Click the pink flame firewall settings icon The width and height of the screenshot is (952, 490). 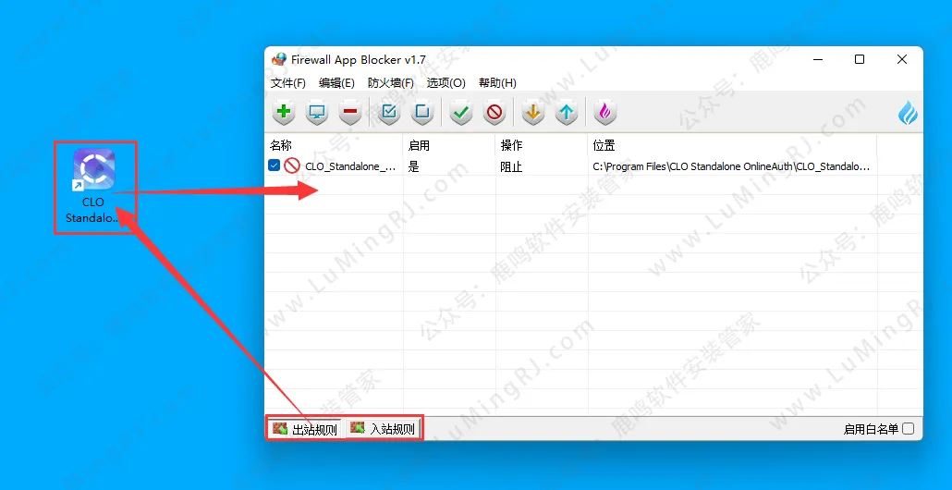point(604,113)
